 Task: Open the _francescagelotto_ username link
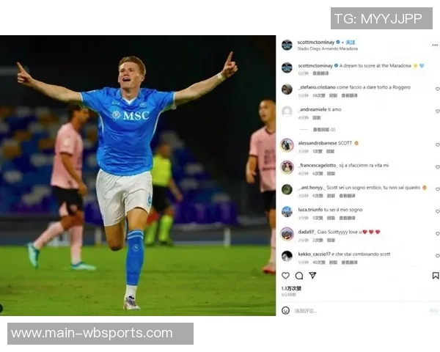pyautogui.click(x=318, y=165)
